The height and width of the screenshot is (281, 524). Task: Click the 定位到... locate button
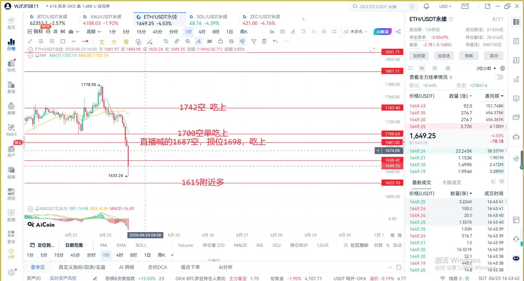pos(42,245)
